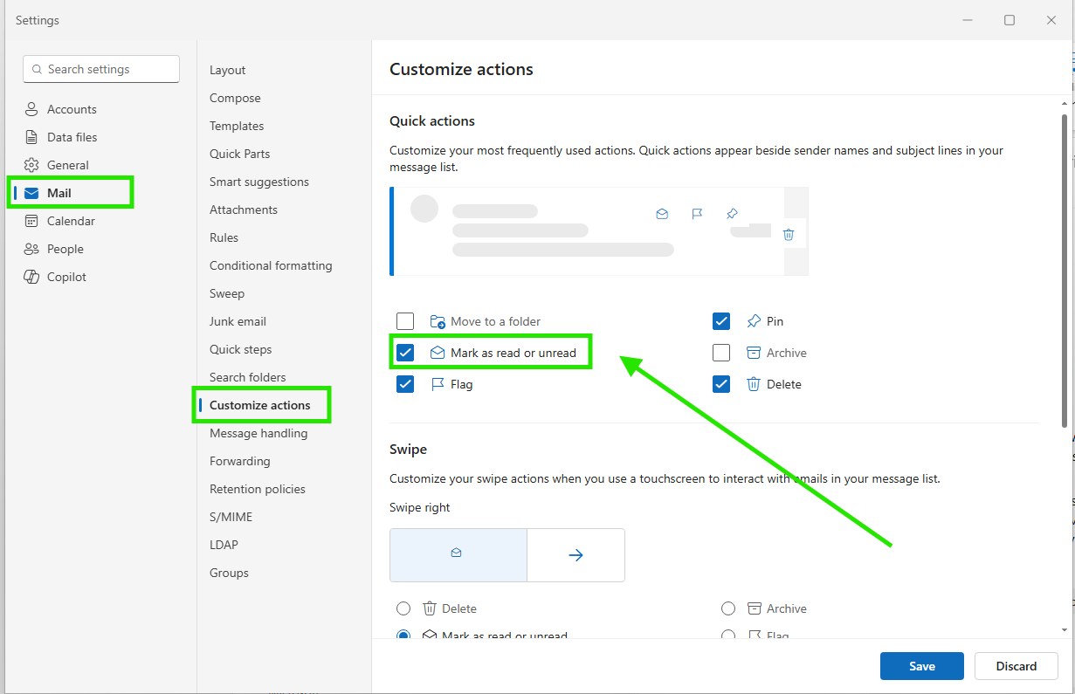Click the Archive box icon under Swipe

[x=754, y=608]
